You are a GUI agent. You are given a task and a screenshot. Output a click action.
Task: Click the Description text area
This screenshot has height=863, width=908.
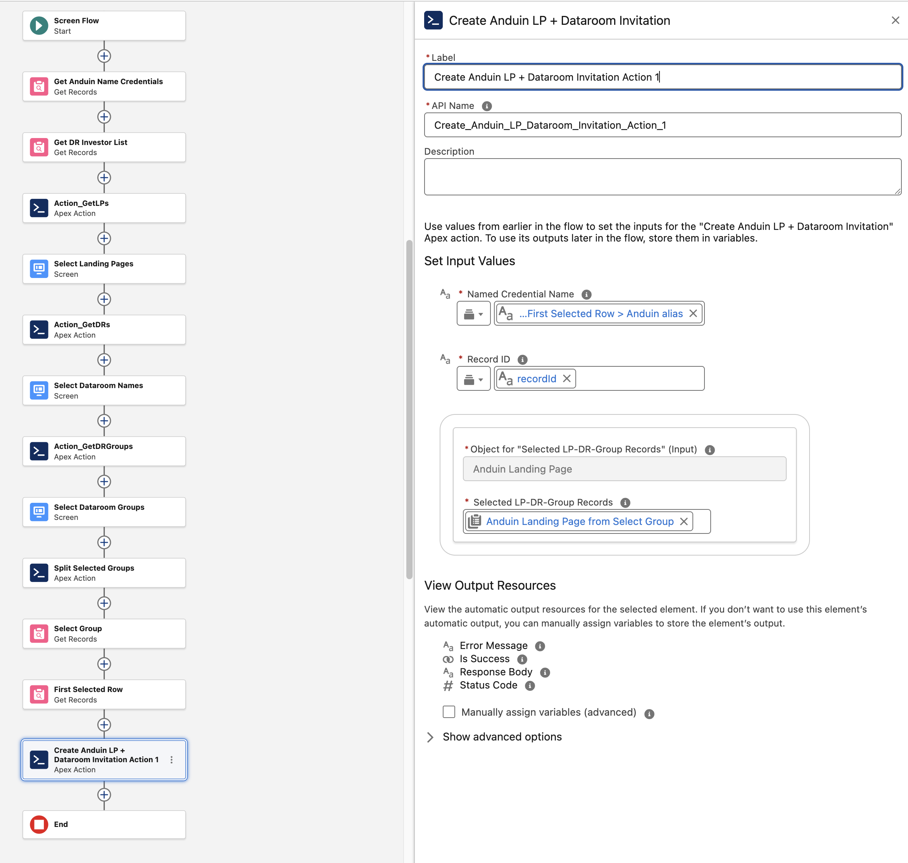click(x=662, y=177)
